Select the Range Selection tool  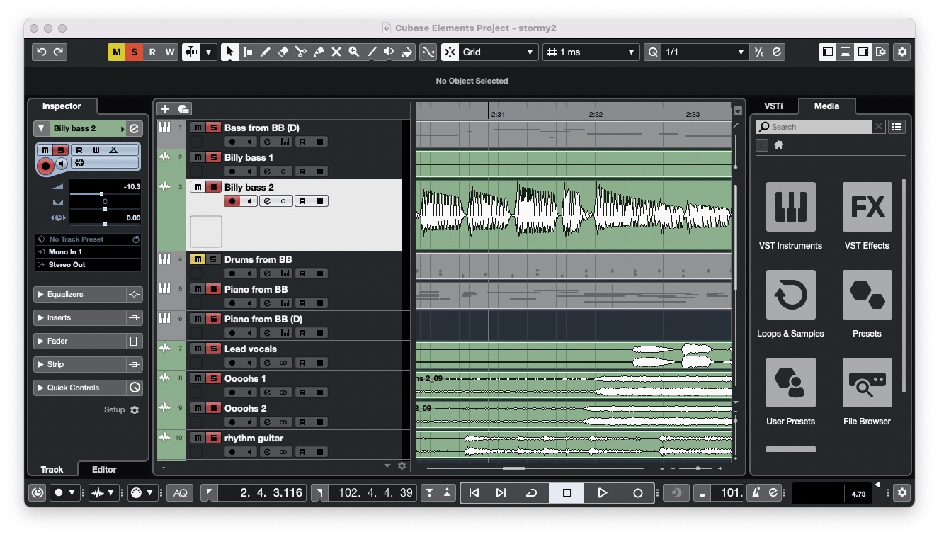click(247, 52)
